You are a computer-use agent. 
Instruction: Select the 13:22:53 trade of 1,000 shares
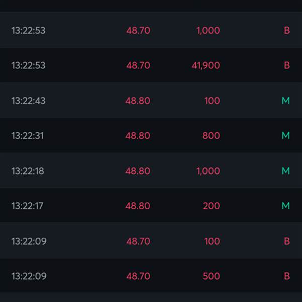click(151, 30)
